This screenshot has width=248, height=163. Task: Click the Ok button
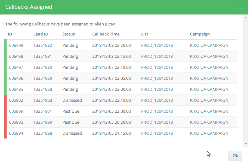[235, 155]
